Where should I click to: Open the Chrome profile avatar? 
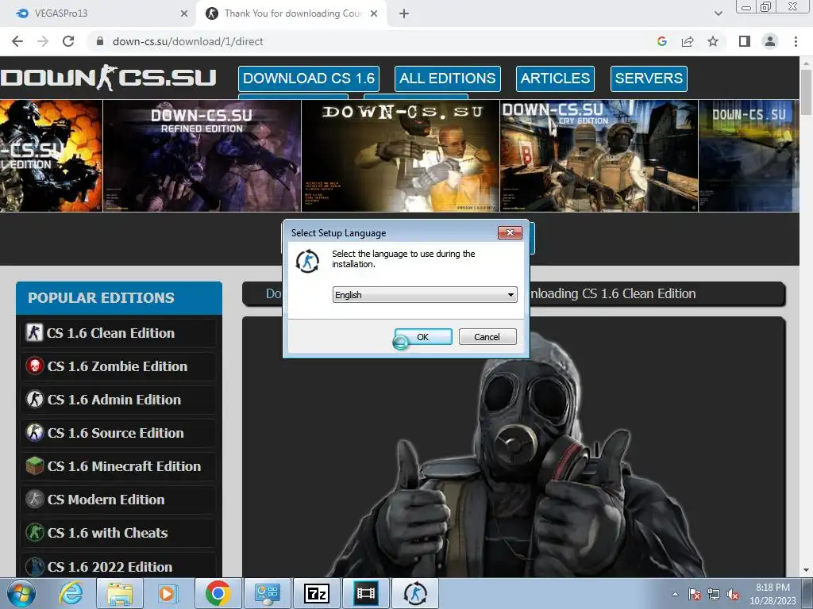coord(770,41)
